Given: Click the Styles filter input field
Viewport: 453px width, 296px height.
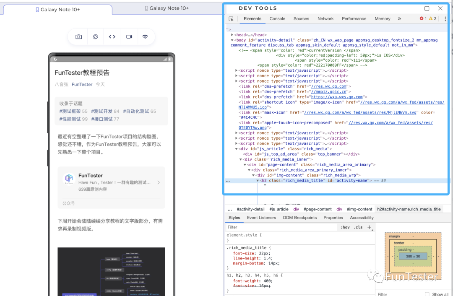Looking at the screenshot, I should click(x=281, y=227).
